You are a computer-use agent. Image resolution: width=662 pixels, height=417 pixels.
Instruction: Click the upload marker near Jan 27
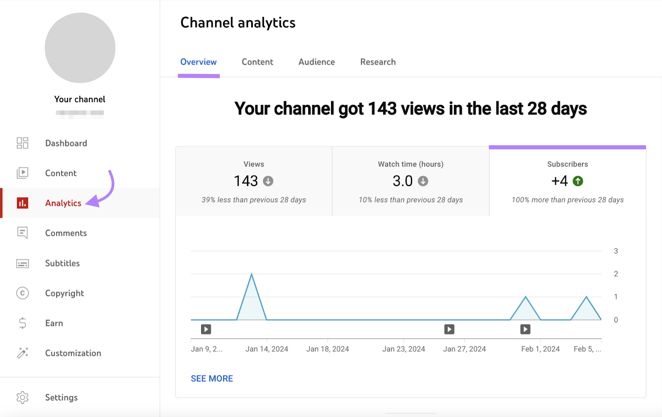click(449, 329)
